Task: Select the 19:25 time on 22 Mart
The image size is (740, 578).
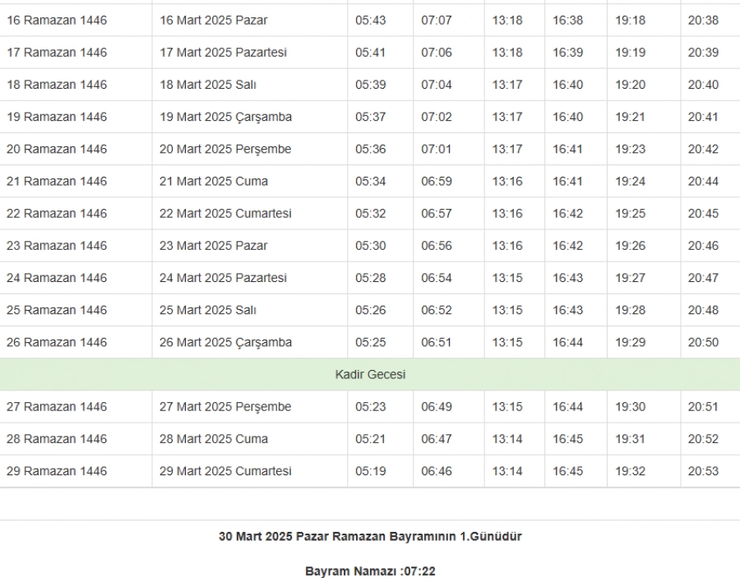Action: coord(631,213)
